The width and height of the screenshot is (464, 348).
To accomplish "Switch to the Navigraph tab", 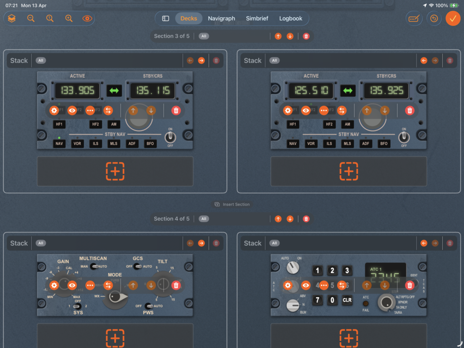I will [x=222, y=19].
